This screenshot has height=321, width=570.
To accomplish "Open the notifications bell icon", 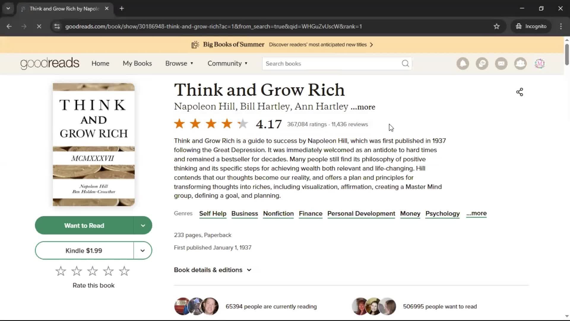I will [463, 64].
